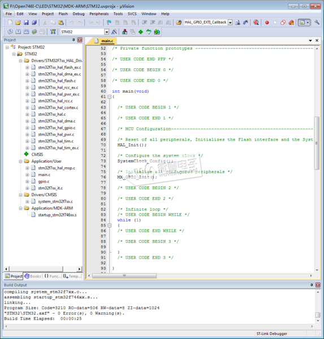Click the Kill All Breakpoints icon
The height and width of the screenshot is (339, 324).
coord(291,23)
